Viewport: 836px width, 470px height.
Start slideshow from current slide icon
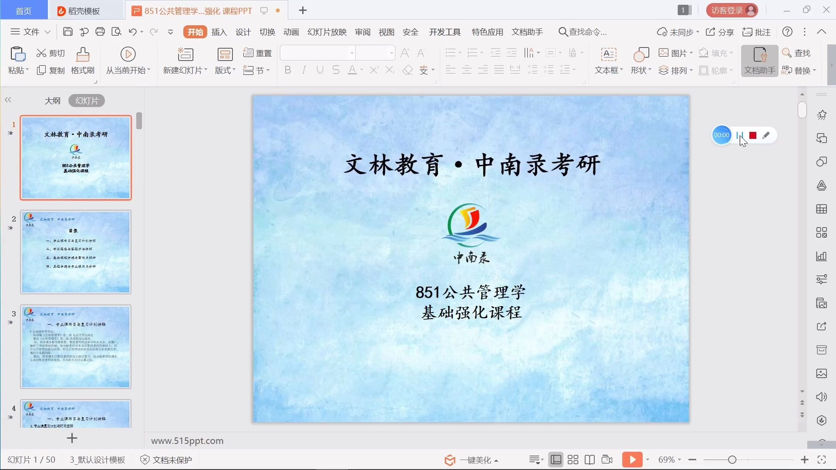[128, 54]
